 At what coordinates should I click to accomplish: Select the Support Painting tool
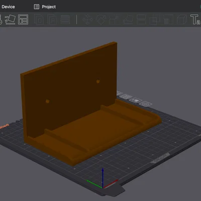coord(168,20)
